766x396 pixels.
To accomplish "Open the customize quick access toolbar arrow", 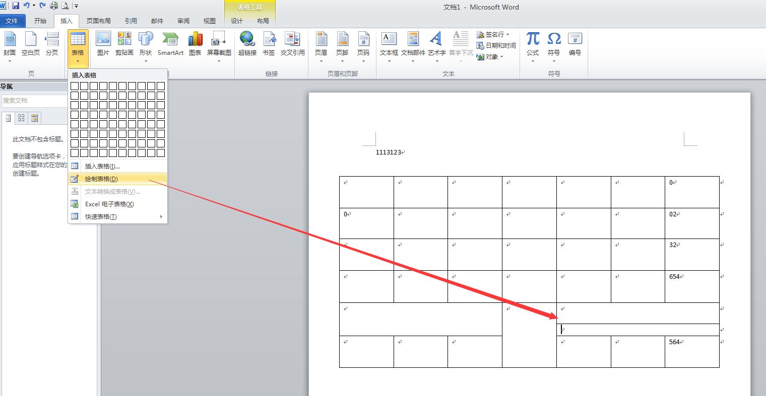I will coord(76,6).
